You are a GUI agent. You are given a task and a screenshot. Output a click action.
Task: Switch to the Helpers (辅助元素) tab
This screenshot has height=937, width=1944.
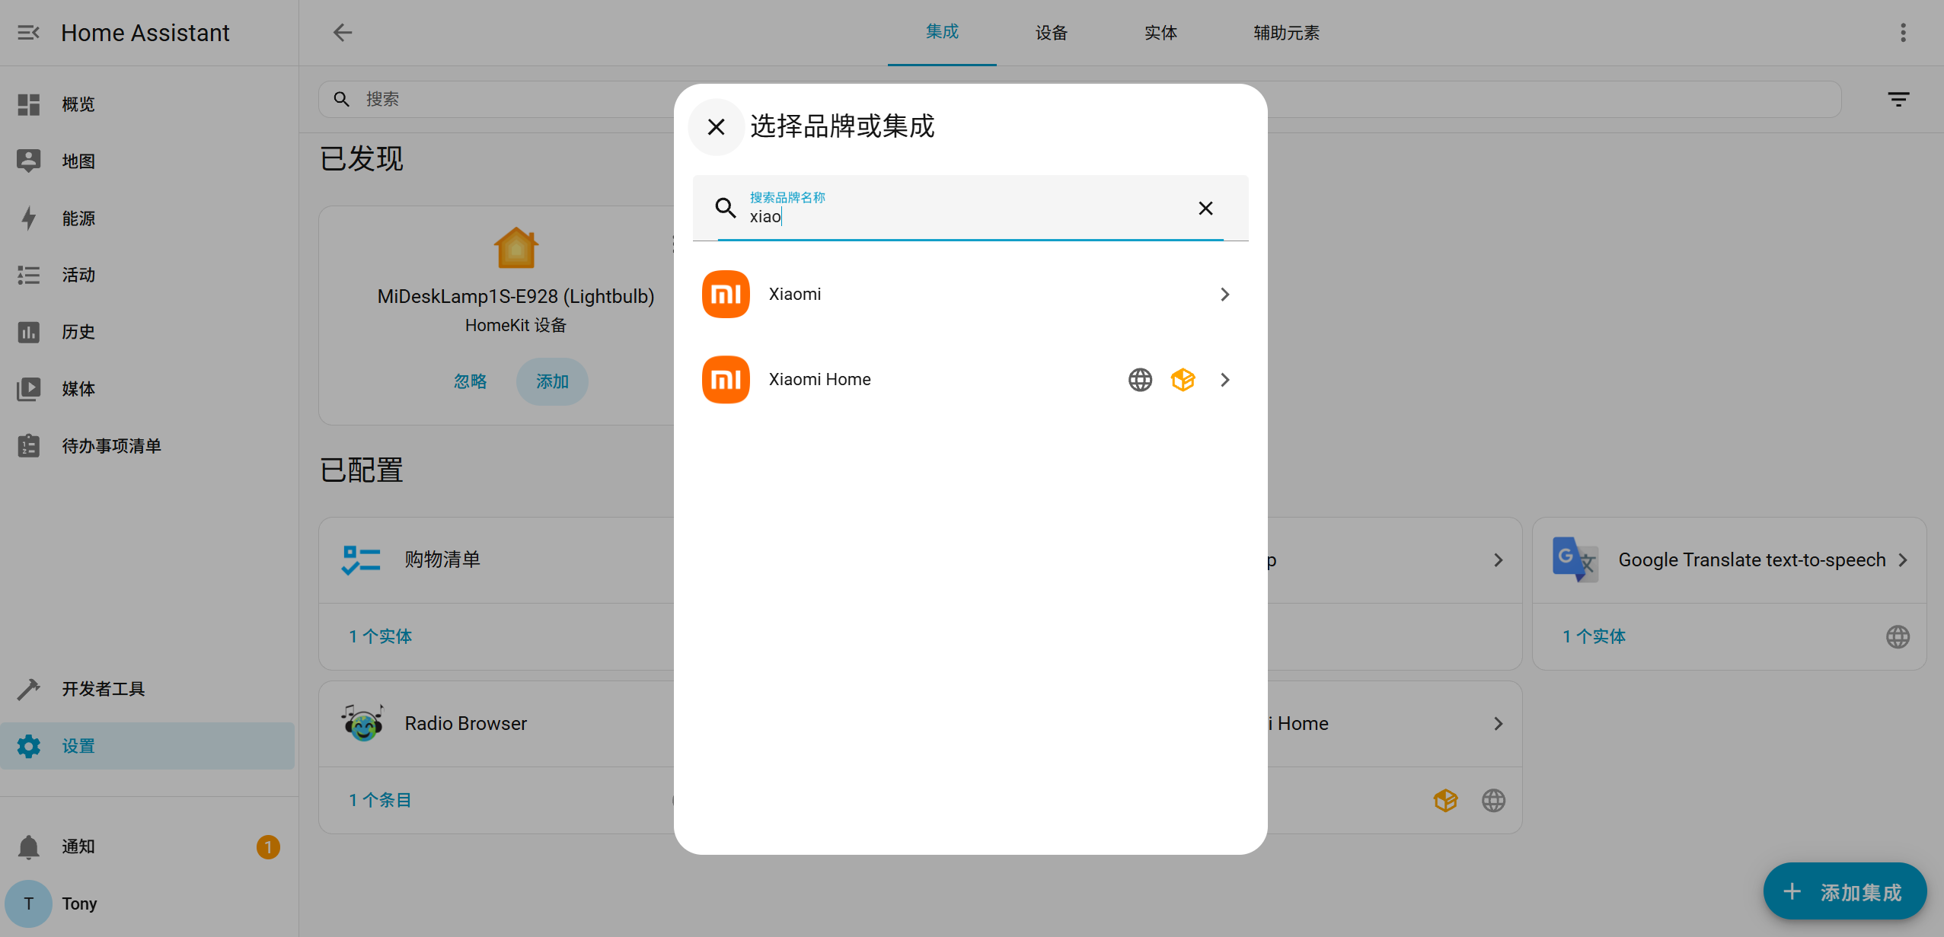1286,33
